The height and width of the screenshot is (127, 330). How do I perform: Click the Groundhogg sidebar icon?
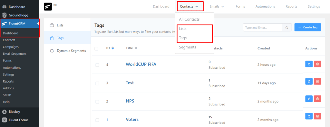point(4,15)
